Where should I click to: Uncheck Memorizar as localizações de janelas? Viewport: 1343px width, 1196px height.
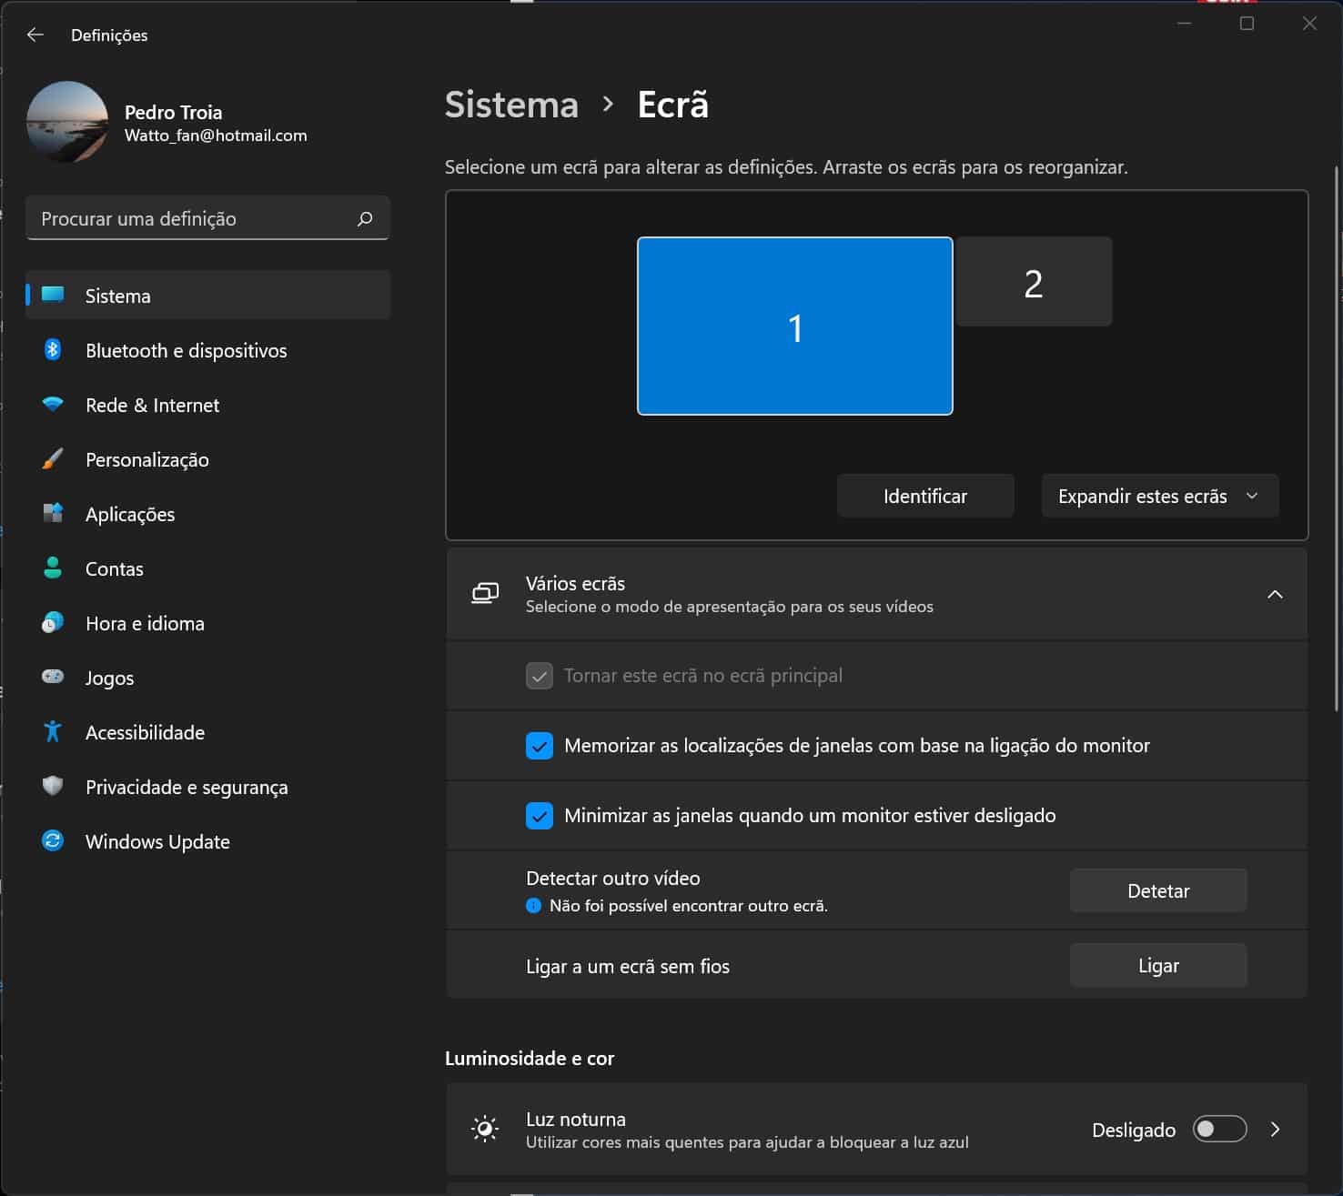point(540,746)
